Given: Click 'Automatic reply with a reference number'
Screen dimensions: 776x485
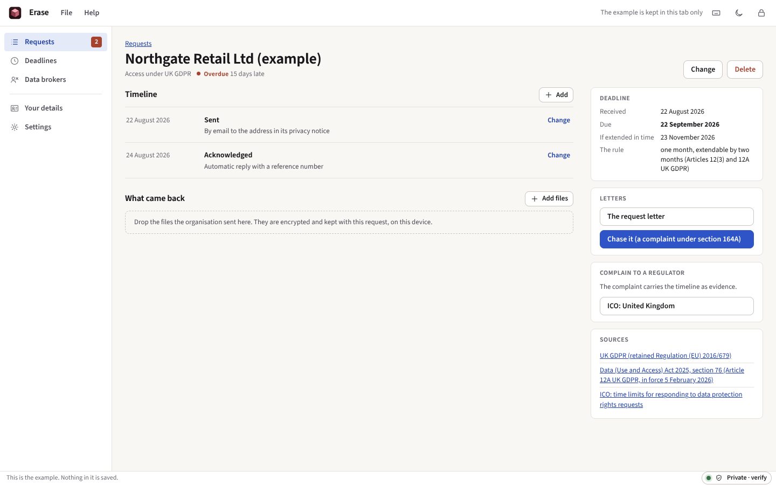Looking at the screenshot, I should point(264,167).
